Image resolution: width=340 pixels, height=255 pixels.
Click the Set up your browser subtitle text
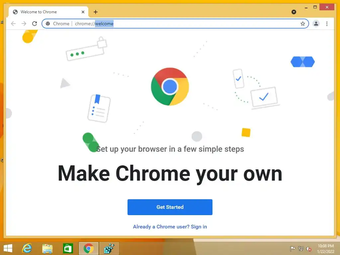[170, 149]
